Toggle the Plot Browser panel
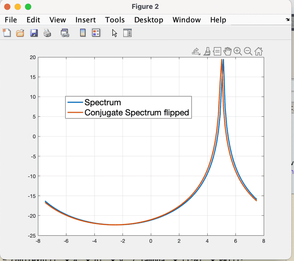Screen dimensions: 294x261 tap(127, 33)
